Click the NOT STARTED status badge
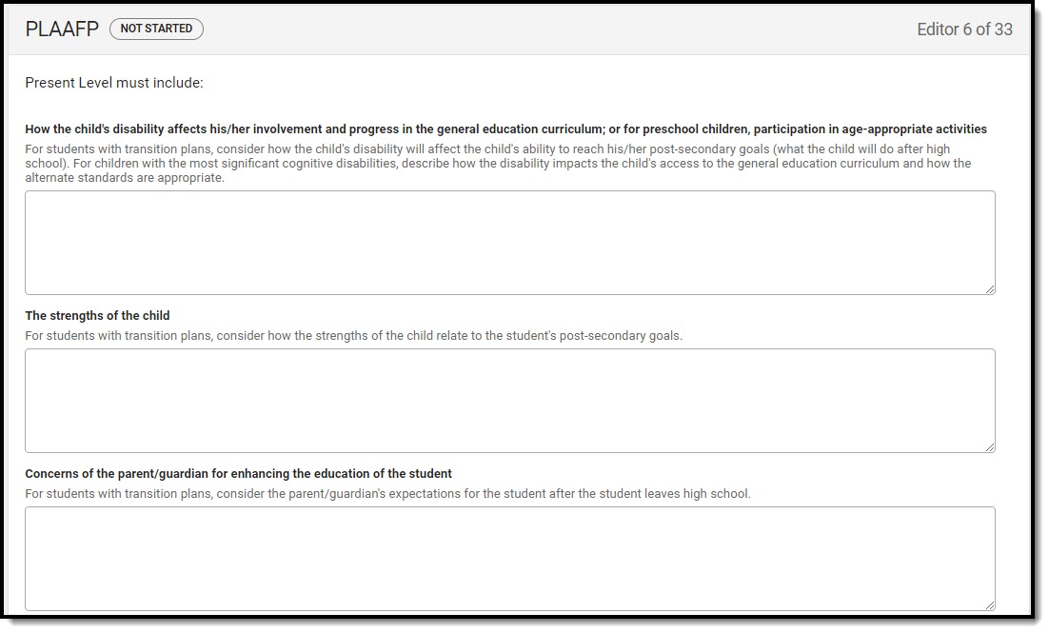 (156, 29)
